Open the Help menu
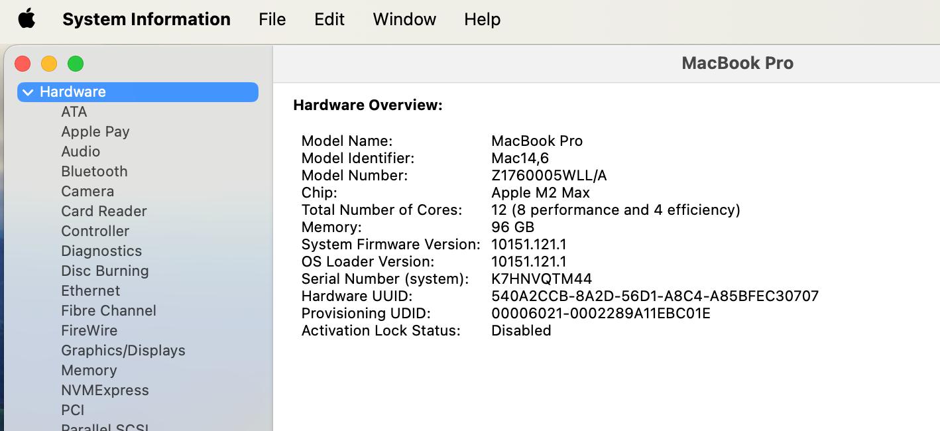 coord(482,19)
